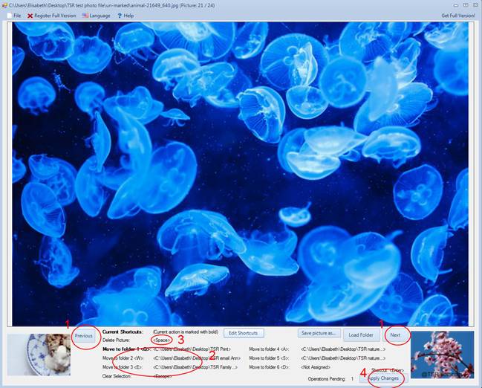Select the Move to folder 3 TSR Family path
Screen dimensions: 482x388
pyautogui.click(x=192, y=367)
